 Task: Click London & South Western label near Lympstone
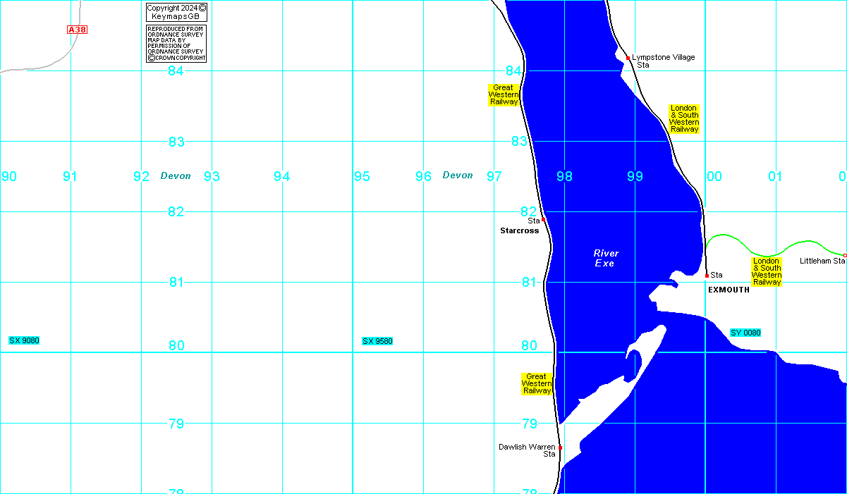click(683, 119)
